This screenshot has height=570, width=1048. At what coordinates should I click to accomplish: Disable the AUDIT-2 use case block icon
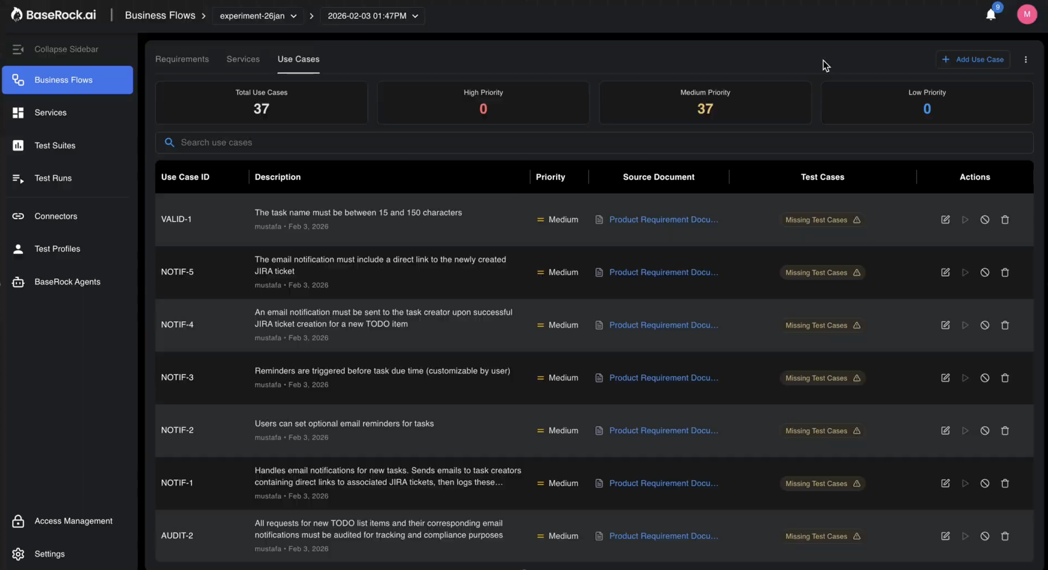pos(985,536)
